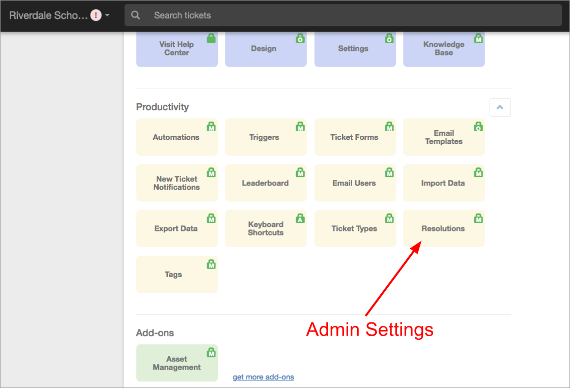The image size is (570, 388).
Task: Click the search magnifier icon
Action: [135, 15]
